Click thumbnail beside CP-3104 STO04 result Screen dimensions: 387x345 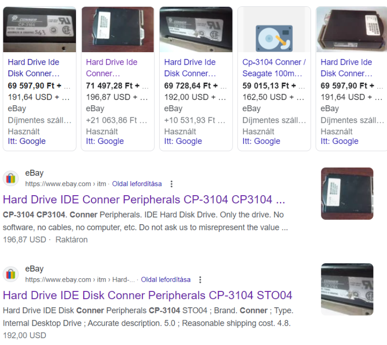pyautogui.click(x=347, y=289)
